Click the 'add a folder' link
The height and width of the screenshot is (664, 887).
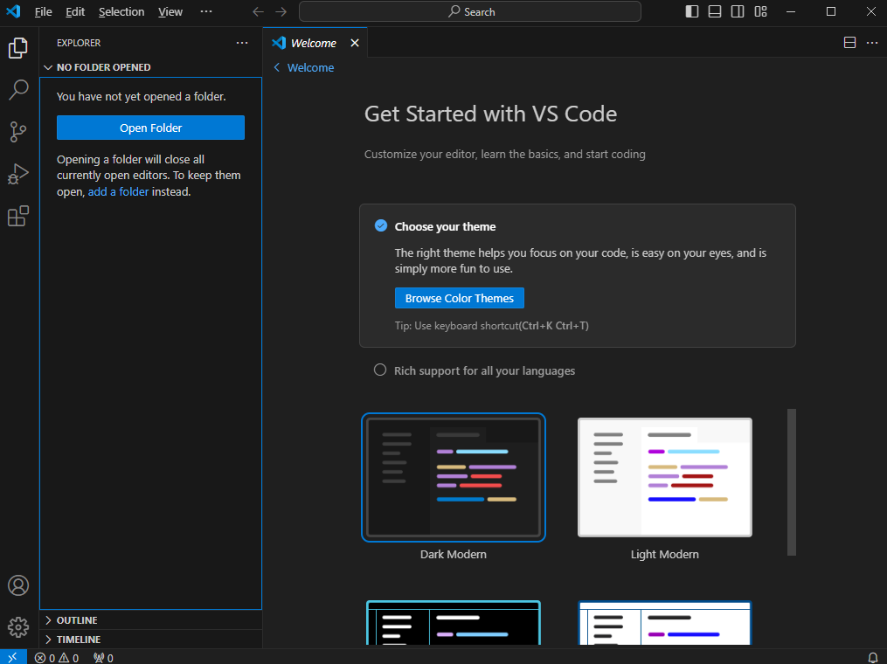click(119, 190)
